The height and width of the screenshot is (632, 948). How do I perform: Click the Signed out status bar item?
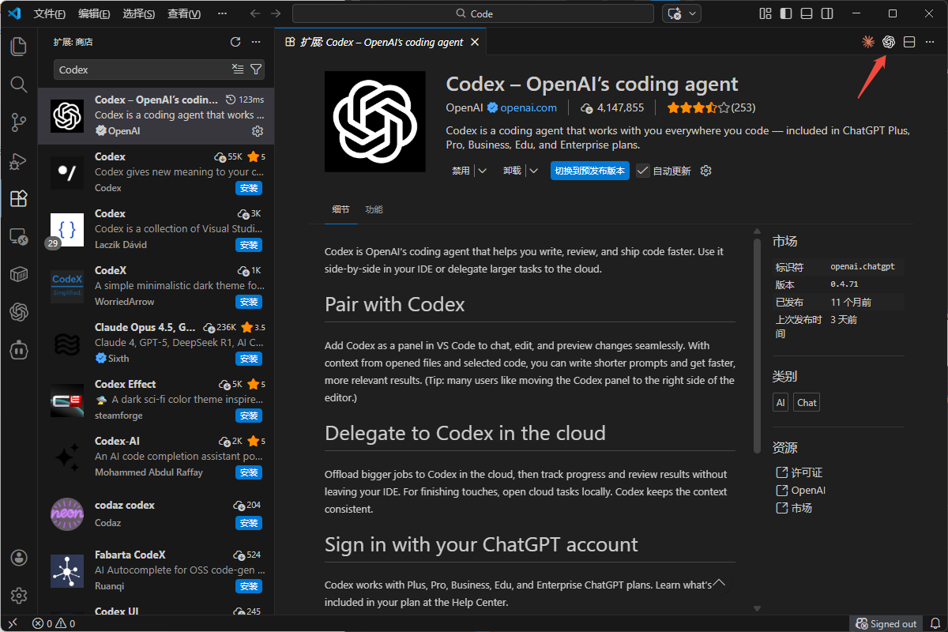tap(886, 623)
